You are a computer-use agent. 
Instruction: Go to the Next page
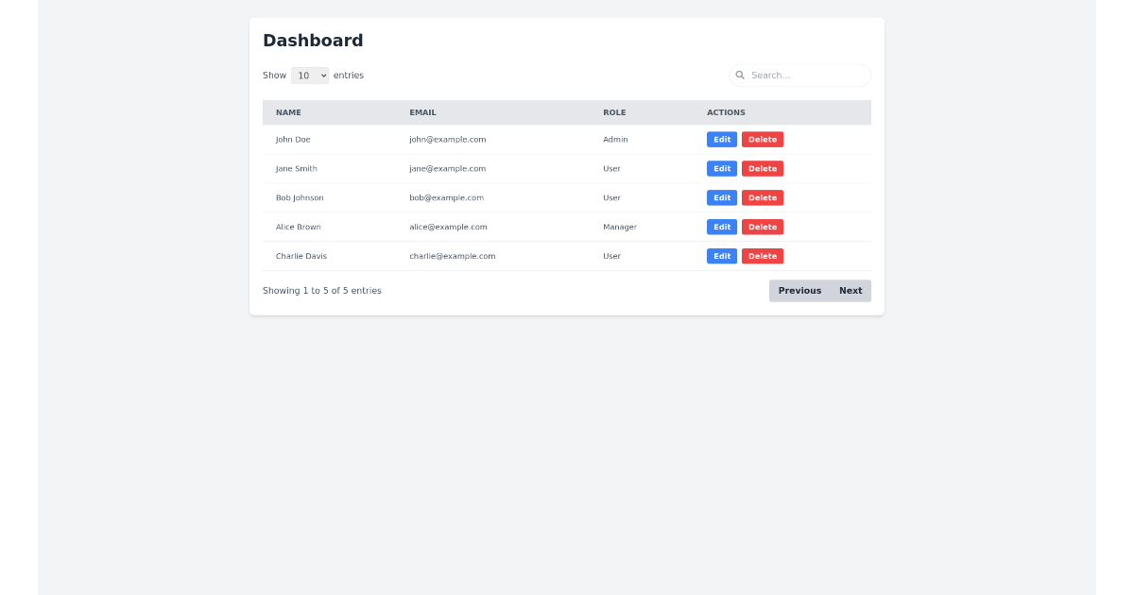tap(850, 290)
